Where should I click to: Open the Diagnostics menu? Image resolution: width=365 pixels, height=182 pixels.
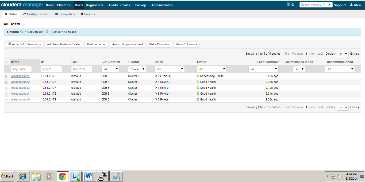click(x=96, y=5)
